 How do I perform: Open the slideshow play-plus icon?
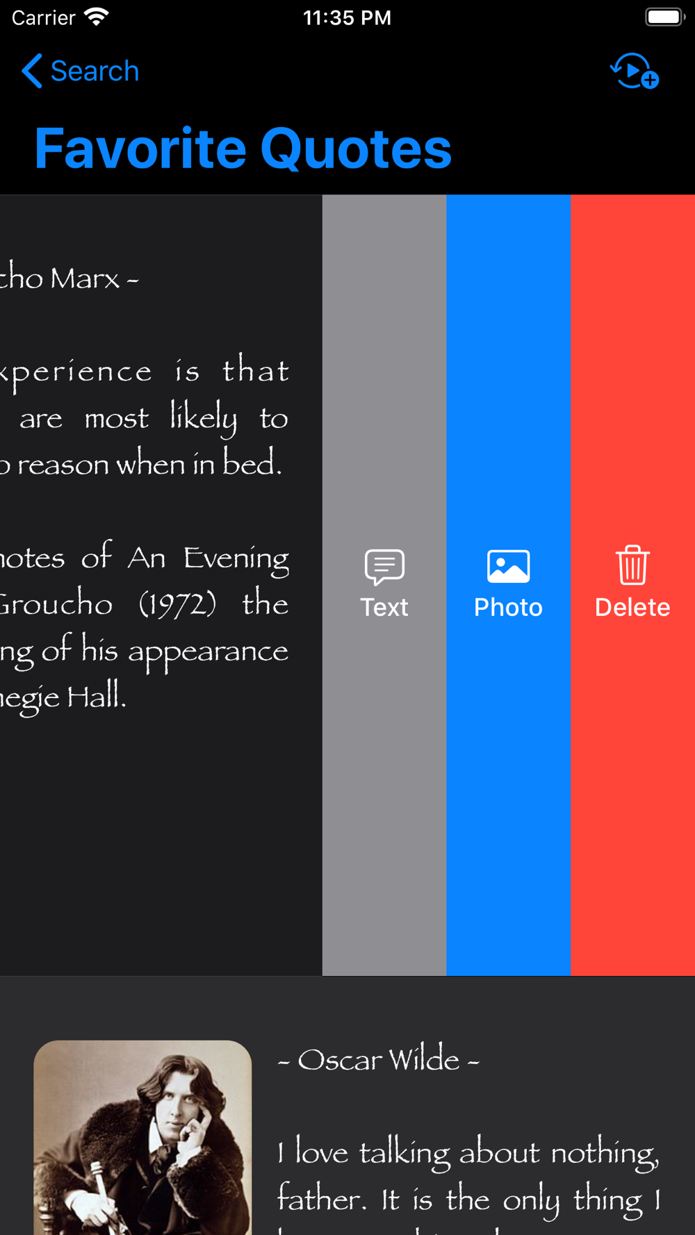(634, 71)
